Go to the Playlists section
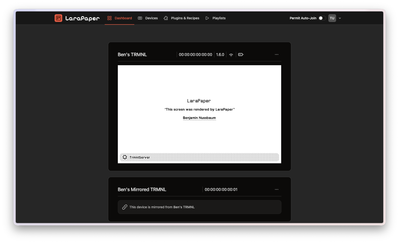The width and height of the screenshot is (399, 243). point(219,18)
